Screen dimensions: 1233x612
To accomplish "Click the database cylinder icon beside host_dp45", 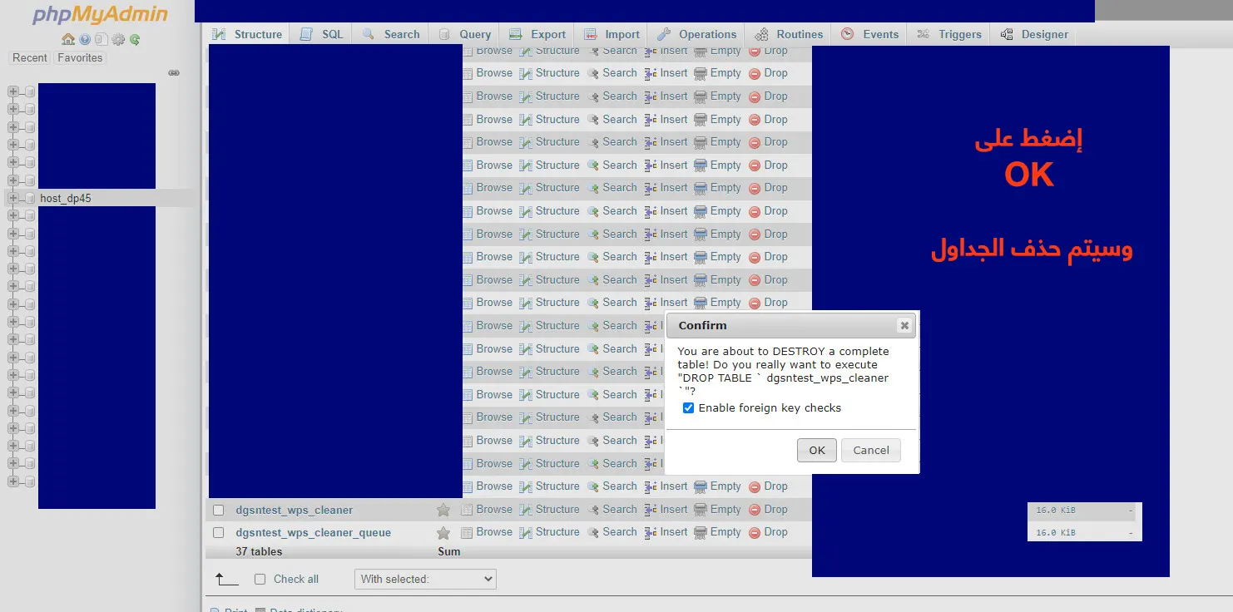I will (30, 199).
